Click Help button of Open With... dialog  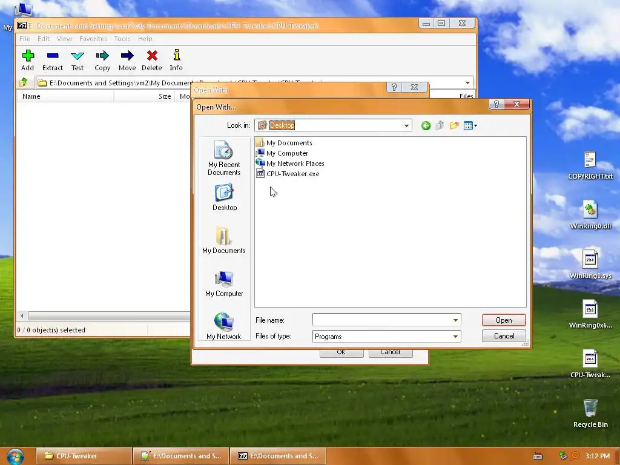(x=496, y=104)
